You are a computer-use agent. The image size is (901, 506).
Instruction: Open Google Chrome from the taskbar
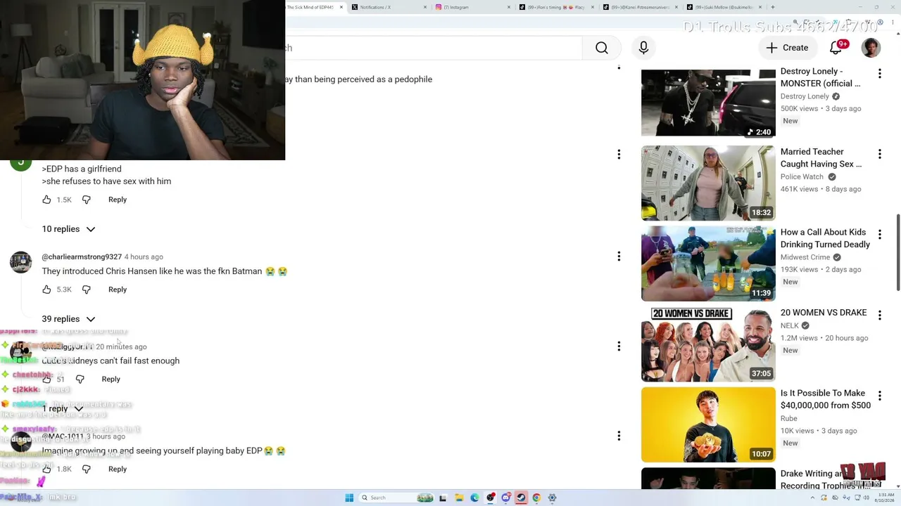pyautogui.click(x=536, y=498)
